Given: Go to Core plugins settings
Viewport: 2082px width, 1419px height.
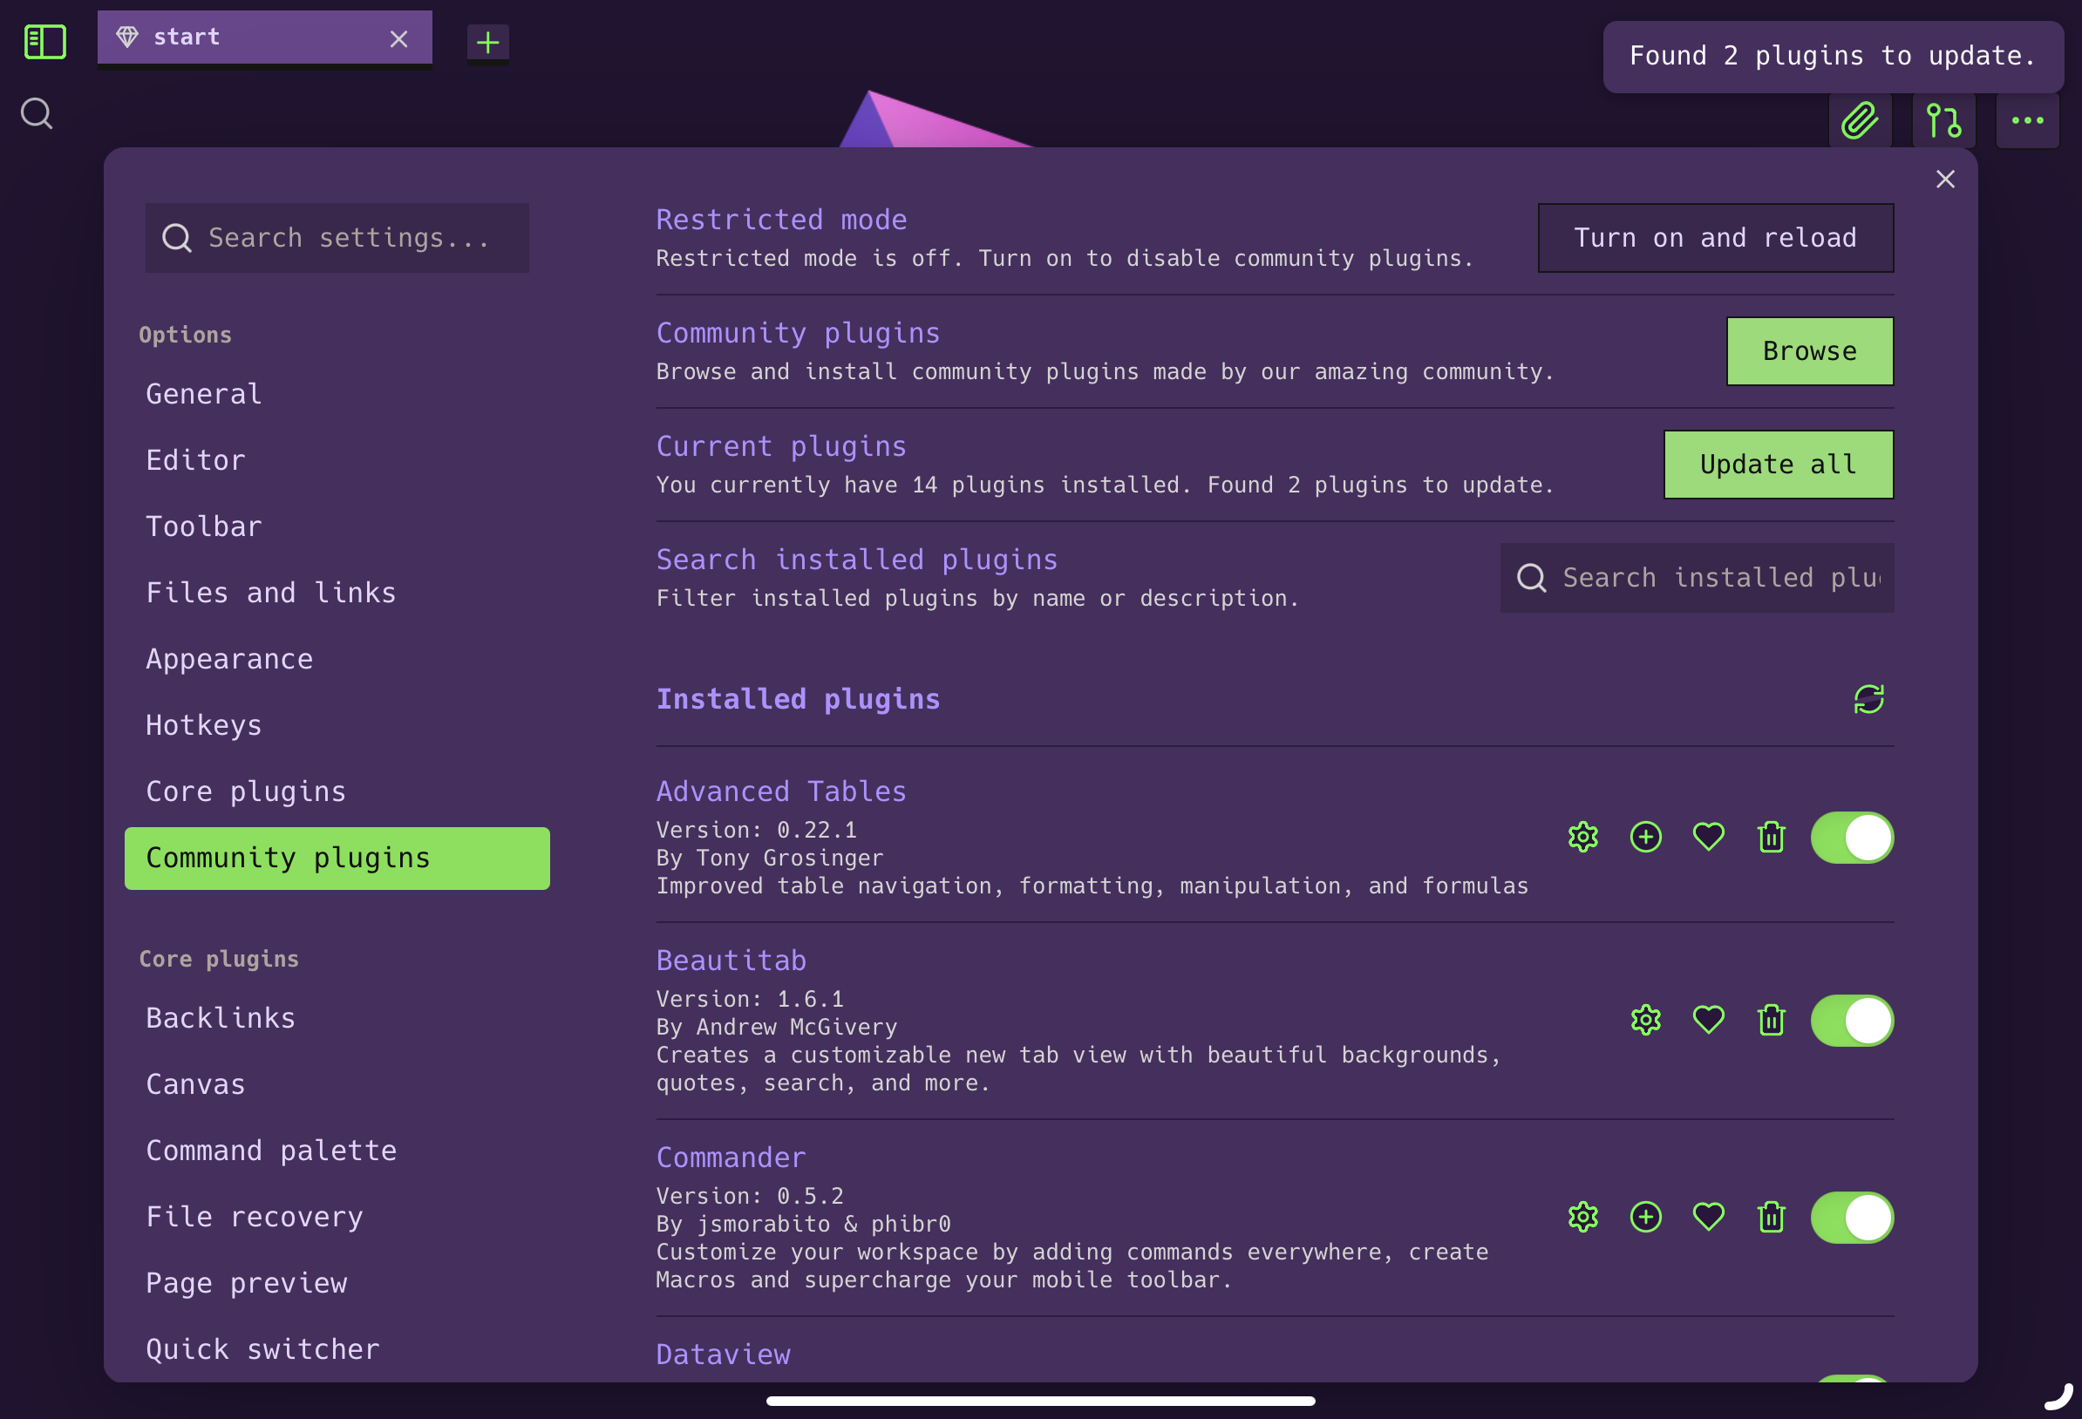Looking at the screenshot, I should coord(246,791).
